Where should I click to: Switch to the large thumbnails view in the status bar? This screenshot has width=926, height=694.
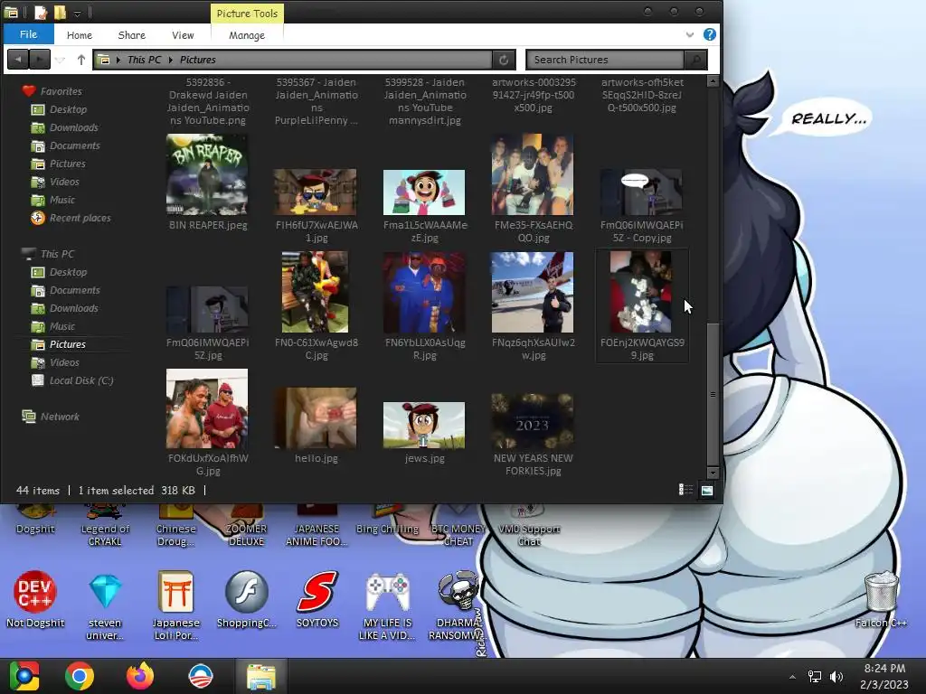click(707, 490)
